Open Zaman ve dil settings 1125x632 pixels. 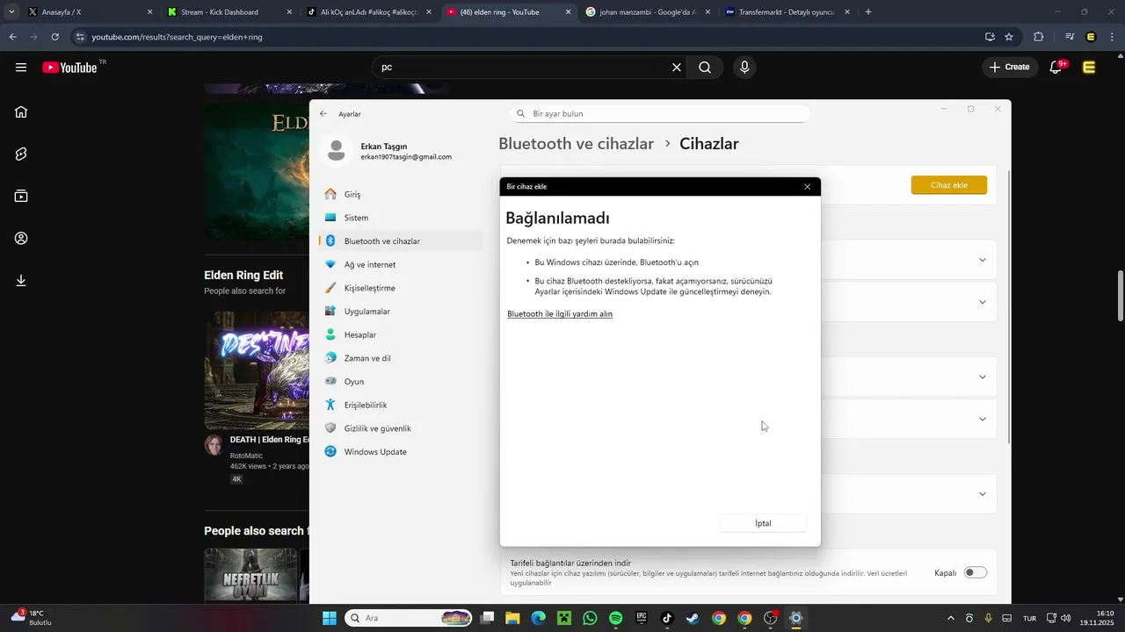click(401, 358)
